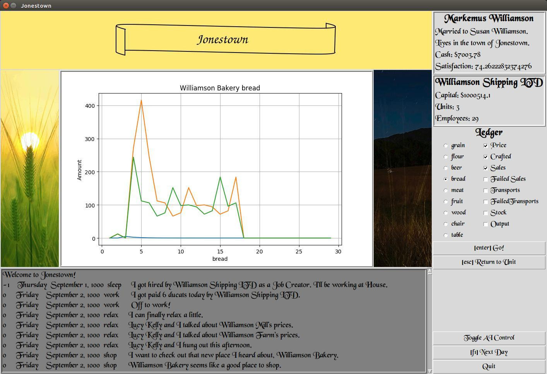
Task: Click the Williamson Bakery bread chart title
Action: [x=220, y=88]
